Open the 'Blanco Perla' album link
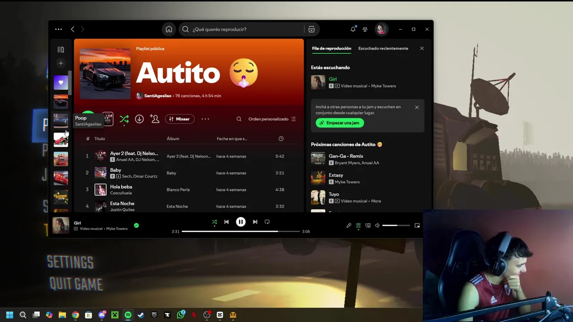The height and width of the screenshot is (322, 573). (x=178, y=190)
